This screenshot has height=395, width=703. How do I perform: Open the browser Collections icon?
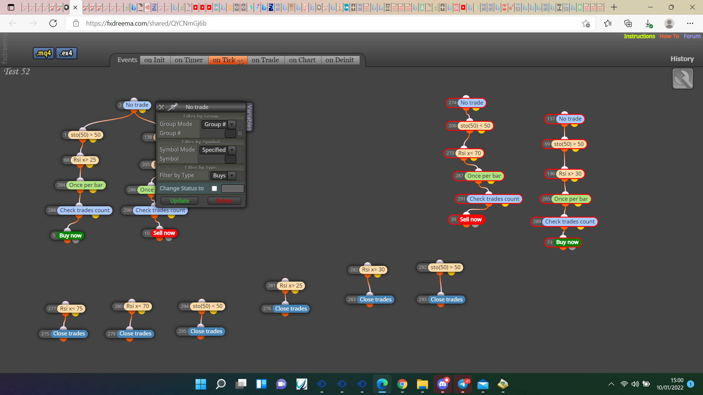628,23
